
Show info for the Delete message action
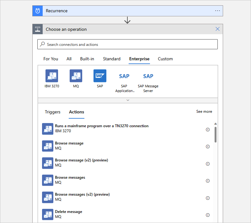click(208, 215)
